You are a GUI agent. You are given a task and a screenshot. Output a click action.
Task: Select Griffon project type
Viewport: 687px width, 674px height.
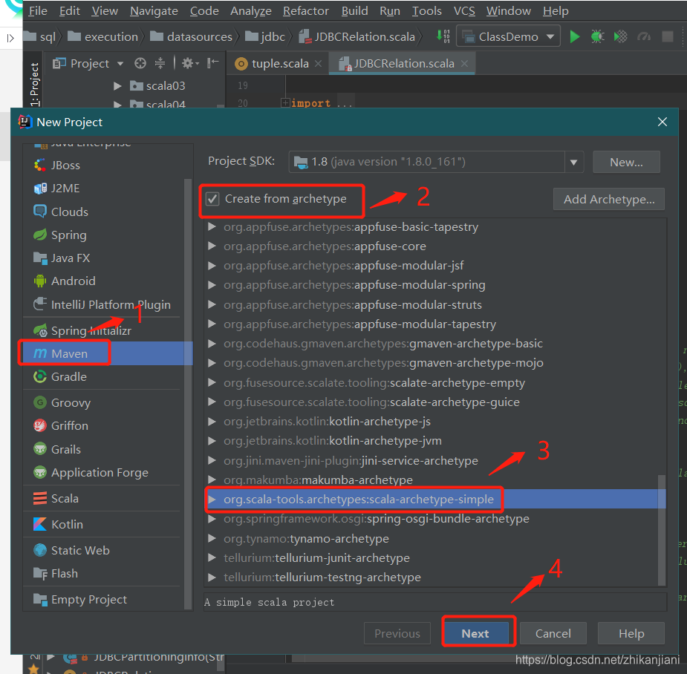click(108, 425)
